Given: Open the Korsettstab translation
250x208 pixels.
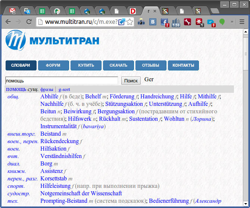Looking at the screenshot, I should tap(54, 179).
